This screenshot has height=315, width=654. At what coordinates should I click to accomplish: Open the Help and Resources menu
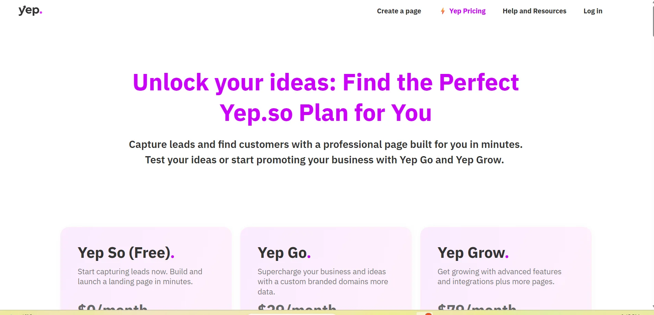534,11
